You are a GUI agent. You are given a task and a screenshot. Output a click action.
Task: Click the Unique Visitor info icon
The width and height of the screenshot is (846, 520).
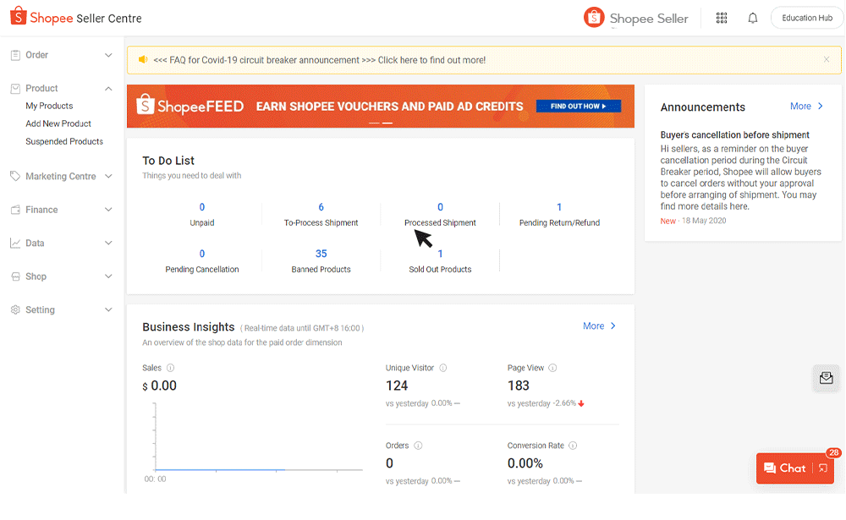[x=443, y=368]
